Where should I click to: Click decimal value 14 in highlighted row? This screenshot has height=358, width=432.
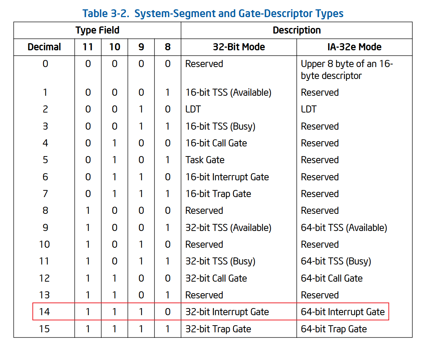coord(44,312)
